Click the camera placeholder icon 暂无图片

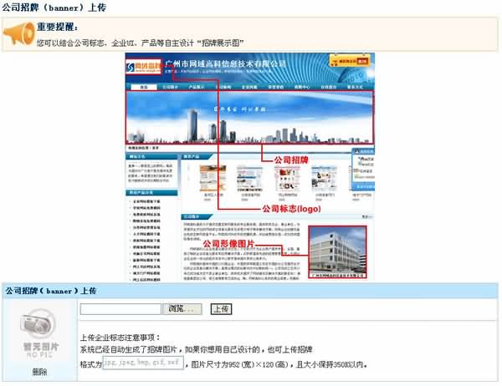[x=38, y=328]
